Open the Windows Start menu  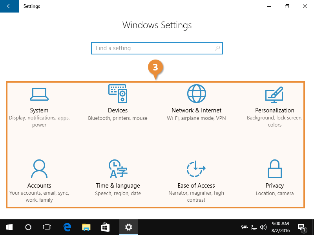(9, 227)
